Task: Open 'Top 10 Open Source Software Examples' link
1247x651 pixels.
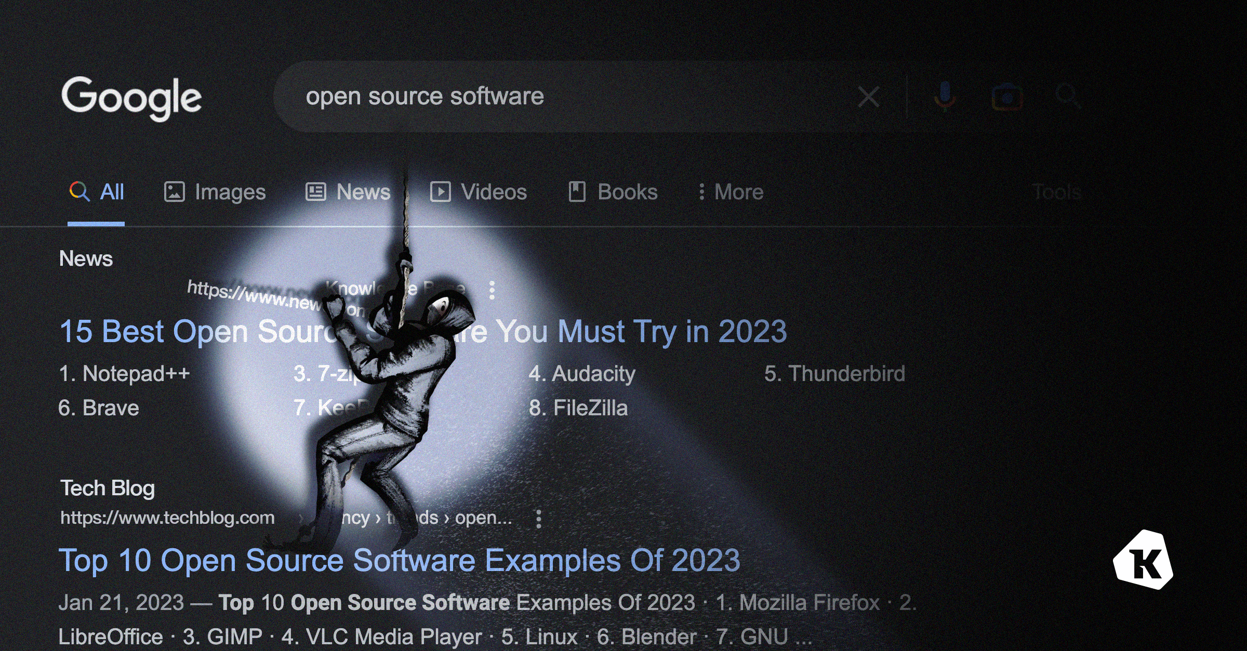Action: point(399,561)
